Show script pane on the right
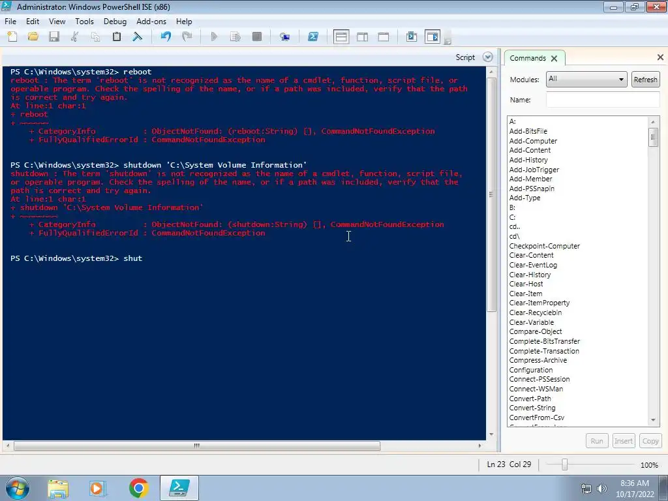This screenshot has height=501, width=668. tap(363, 37)
